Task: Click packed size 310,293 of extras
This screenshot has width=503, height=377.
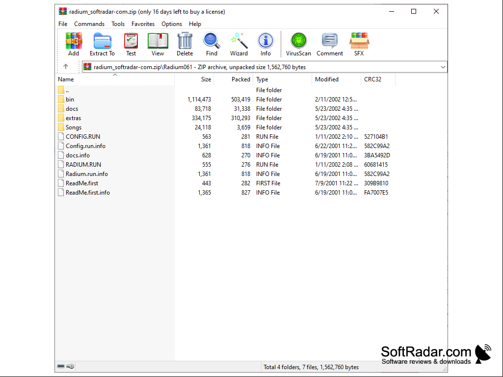Action: tap(240, 118)
